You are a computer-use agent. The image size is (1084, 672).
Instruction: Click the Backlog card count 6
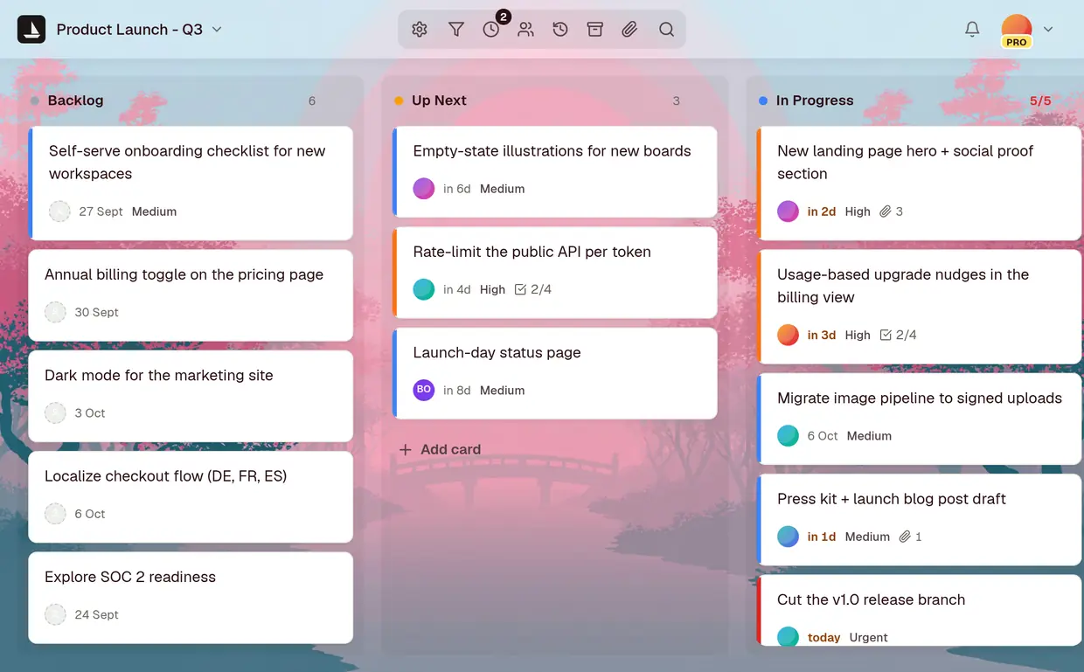[x=312, y=100]
